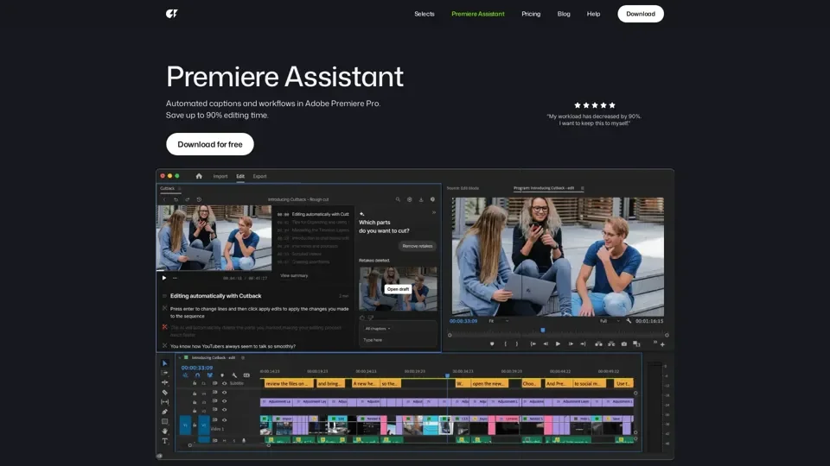The height and width of the screenshot is (466, 830).
Task: Select the Track Select Forward tool
Action: click(164, 373)
